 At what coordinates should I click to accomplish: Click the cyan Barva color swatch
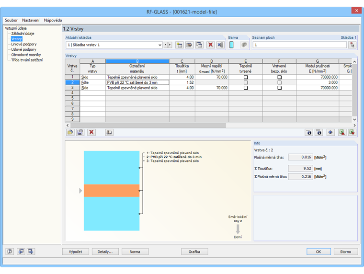click(x=231, y=45)
